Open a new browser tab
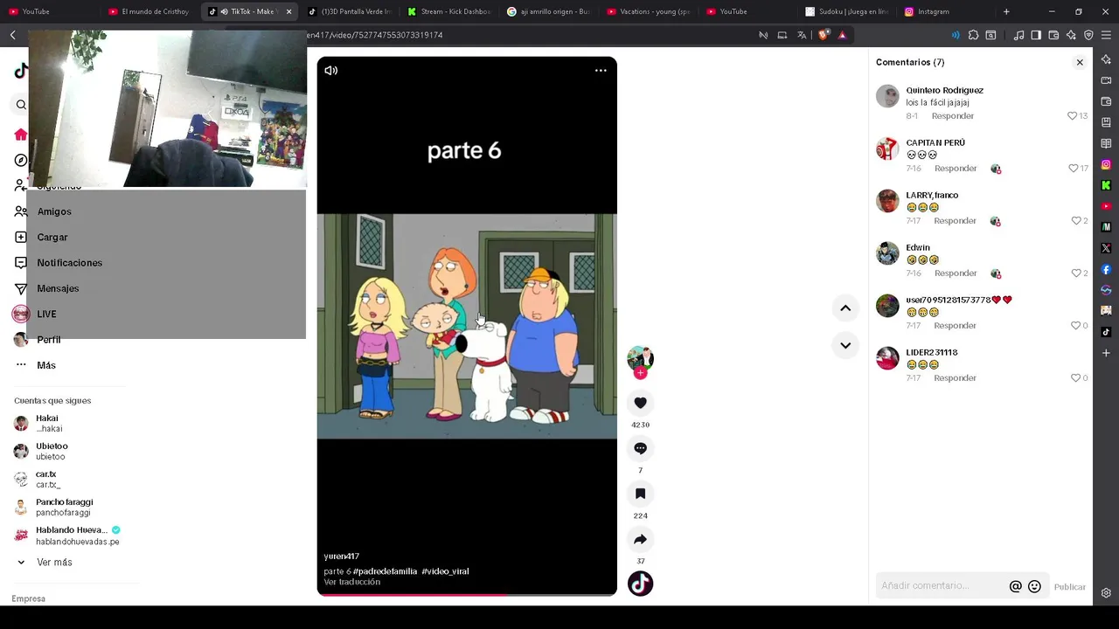The image size is (1119, 629). point(1006,11)
